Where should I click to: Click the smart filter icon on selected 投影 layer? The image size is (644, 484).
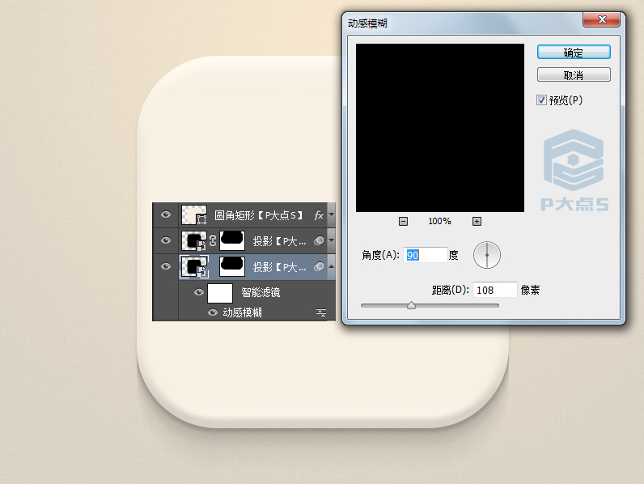coord(319,267)
